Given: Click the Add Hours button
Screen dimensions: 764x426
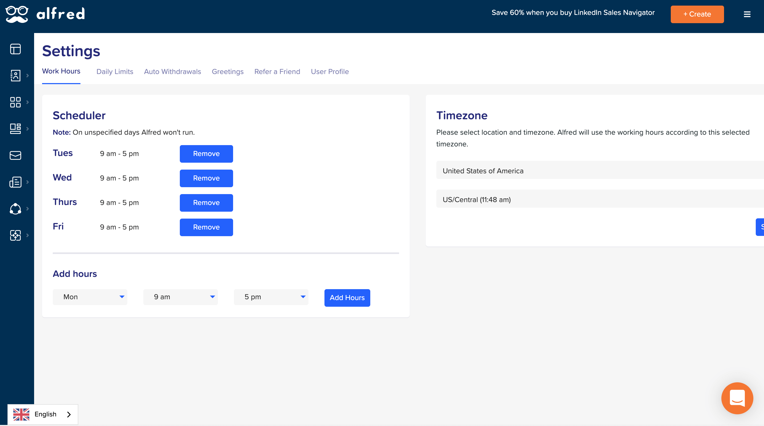Looking at the screenshot, I should (347, 298).
